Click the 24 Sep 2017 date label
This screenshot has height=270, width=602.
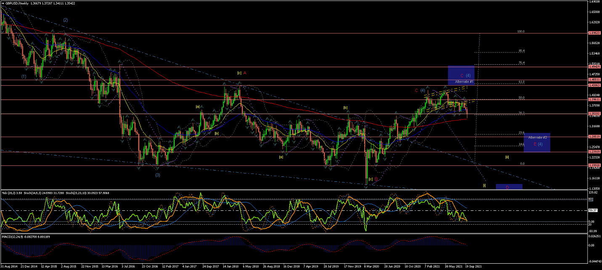210,266
